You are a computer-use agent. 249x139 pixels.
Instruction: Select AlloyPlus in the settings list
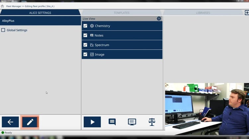40,21
